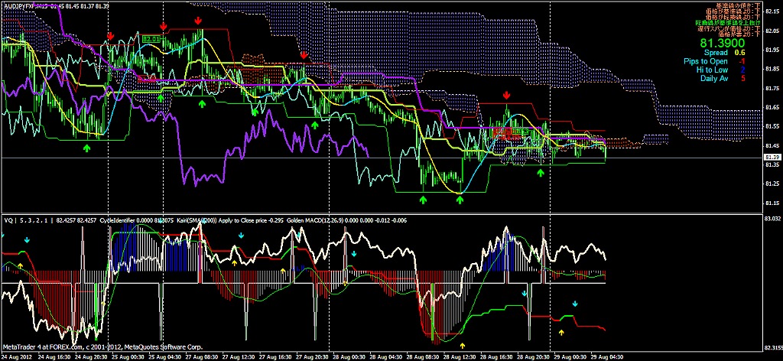Click the Hi to Low label

coord(713,70)
